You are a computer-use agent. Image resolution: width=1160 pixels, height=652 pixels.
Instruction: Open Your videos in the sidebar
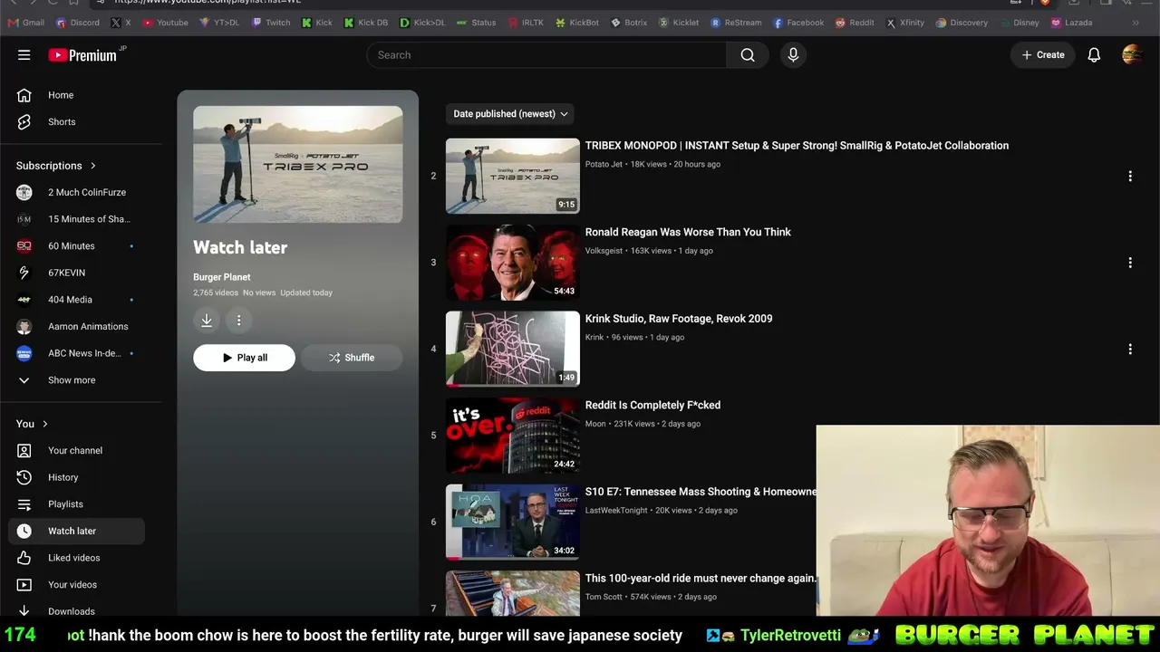click(77, 585)
